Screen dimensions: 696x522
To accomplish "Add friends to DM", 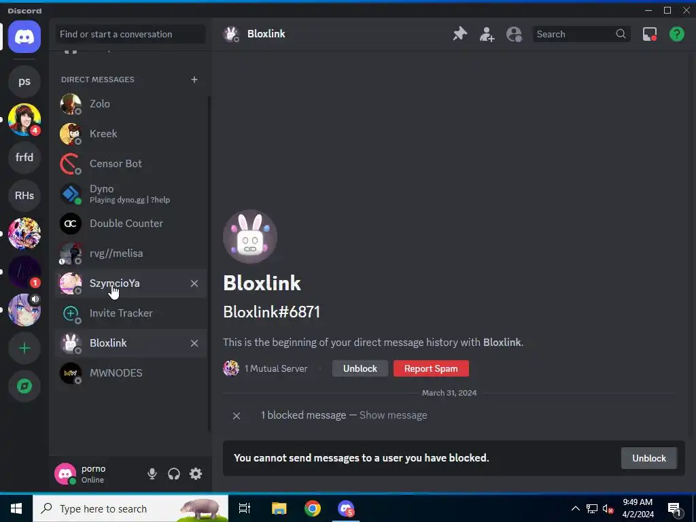I will 487,34.
